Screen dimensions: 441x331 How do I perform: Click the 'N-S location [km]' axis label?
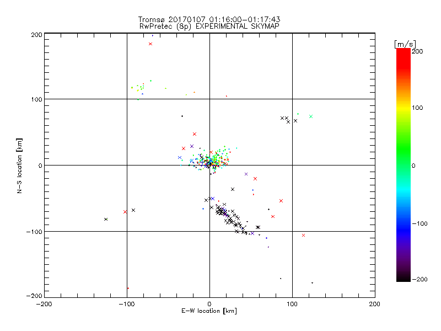(x=19, y=166)
